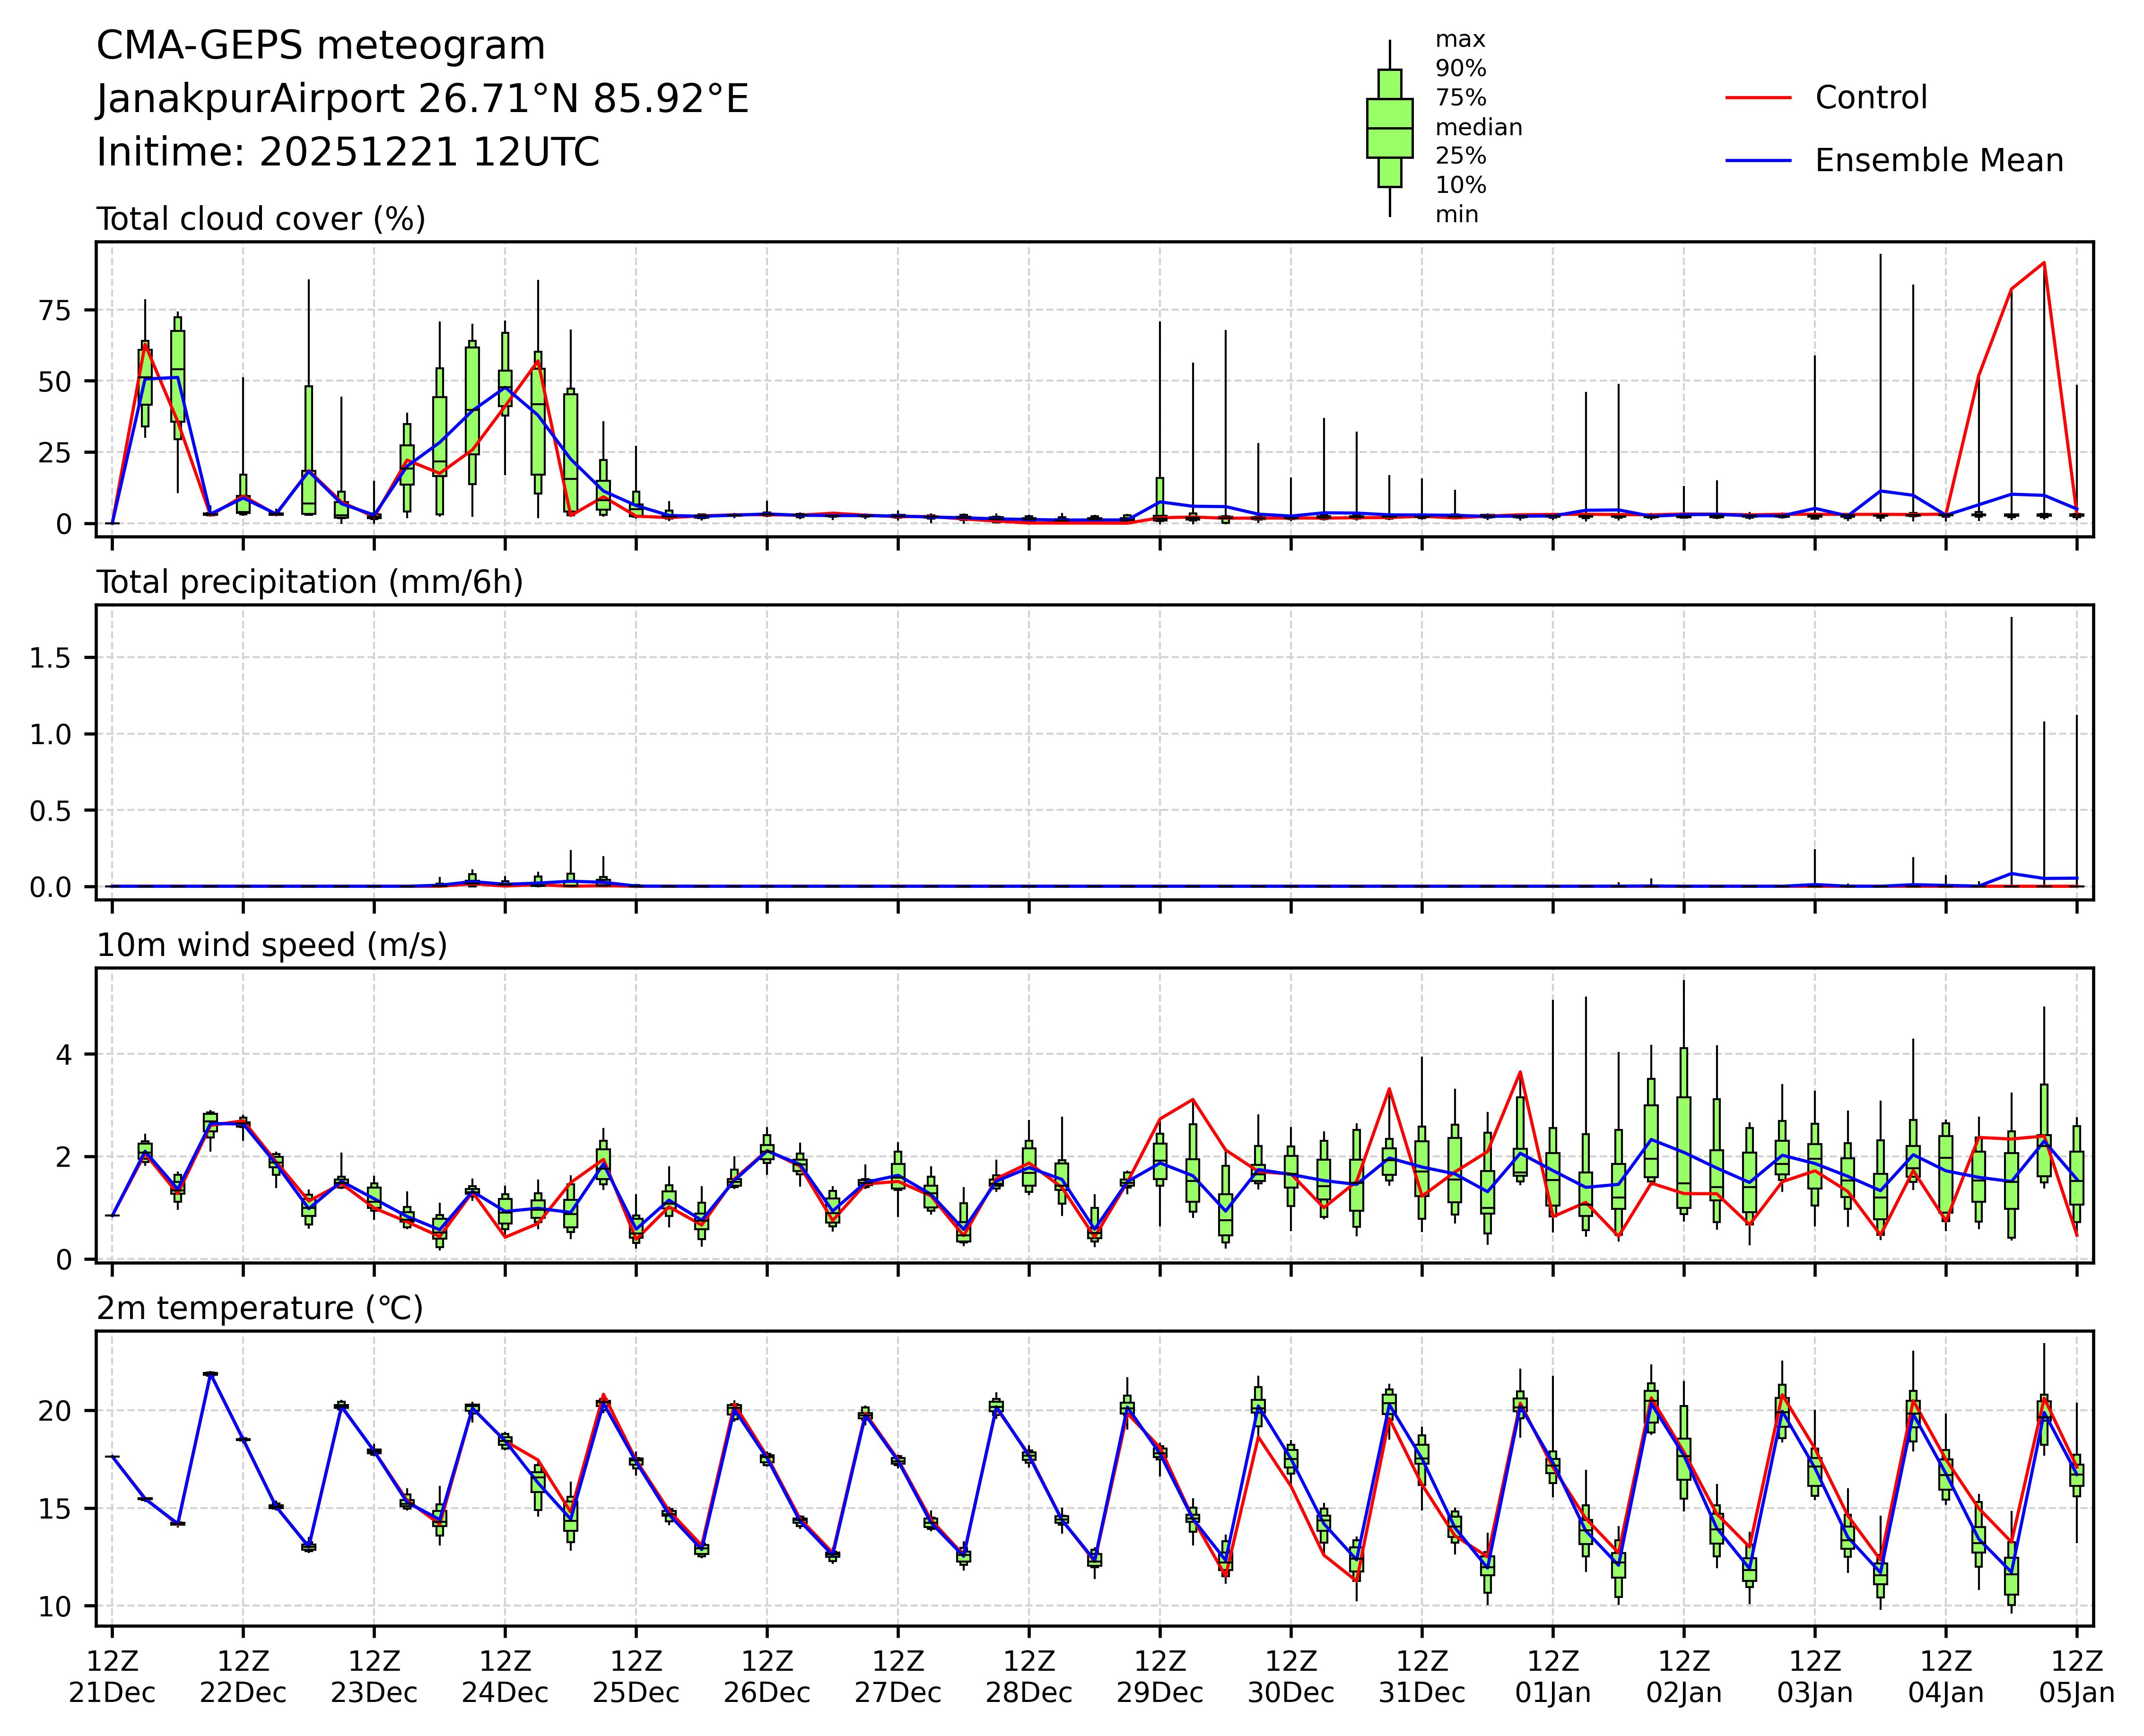
Task: Click the green legend box-plot sample
Action: [1389, 128]
